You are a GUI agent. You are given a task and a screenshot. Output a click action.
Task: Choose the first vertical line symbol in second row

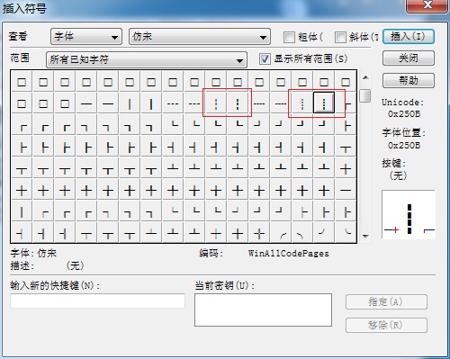coord(130,103)
